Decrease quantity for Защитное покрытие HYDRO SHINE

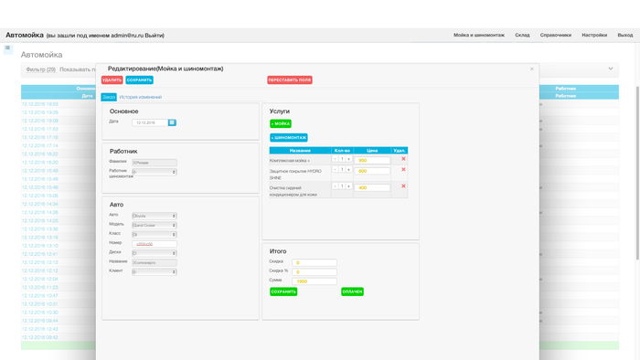click(336, 169)
